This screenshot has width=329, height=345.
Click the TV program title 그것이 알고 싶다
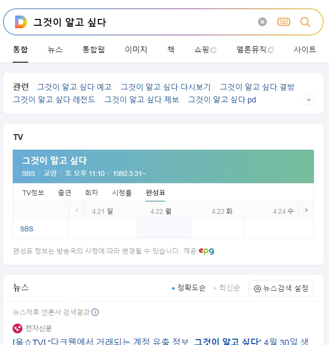[54, 160]
